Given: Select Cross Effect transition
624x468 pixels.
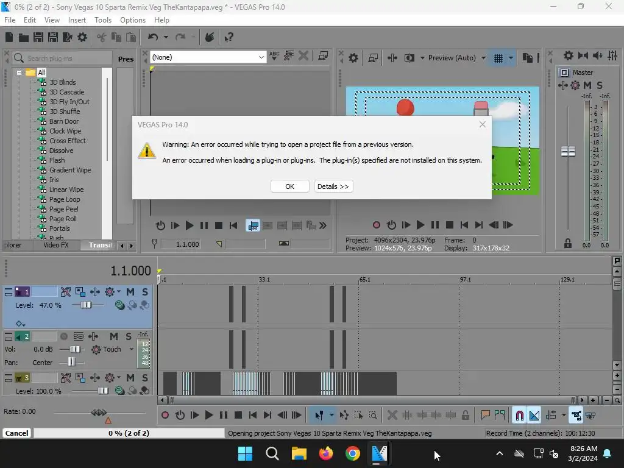Looking at the screenshot, I should coord(68,141).
